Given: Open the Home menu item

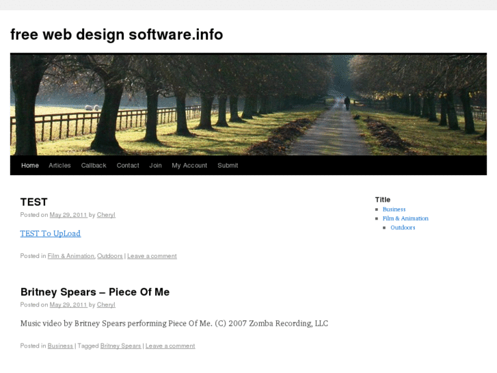Looking at the screenshot, I should point(30,166).
